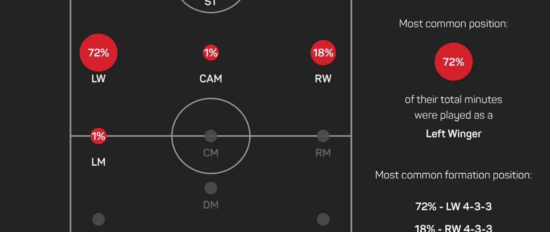Click the CAM label text

pos(211,79)
